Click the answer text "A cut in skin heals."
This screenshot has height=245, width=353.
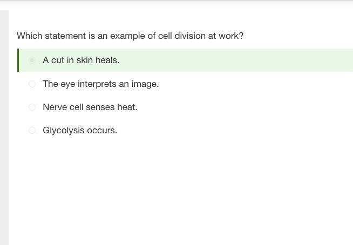[x=81, y=60]
